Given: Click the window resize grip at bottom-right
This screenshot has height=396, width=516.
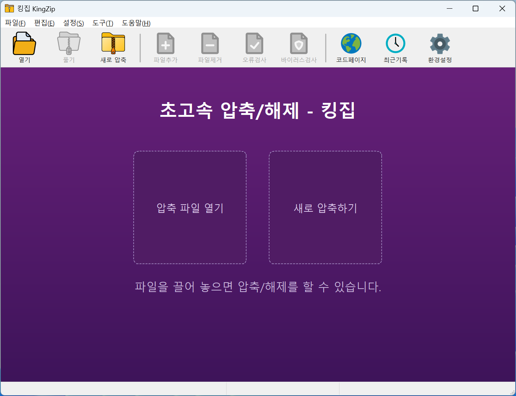Looking at the screenshot, I should click(512, 392).
